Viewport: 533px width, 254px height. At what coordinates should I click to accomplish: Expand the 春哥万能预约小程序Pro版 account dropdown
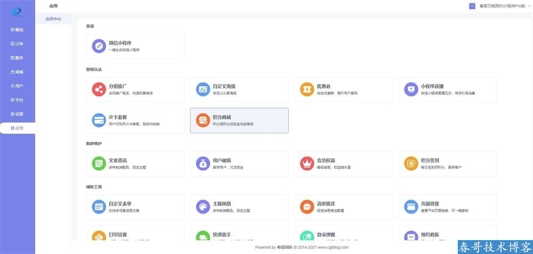(498, 6)
